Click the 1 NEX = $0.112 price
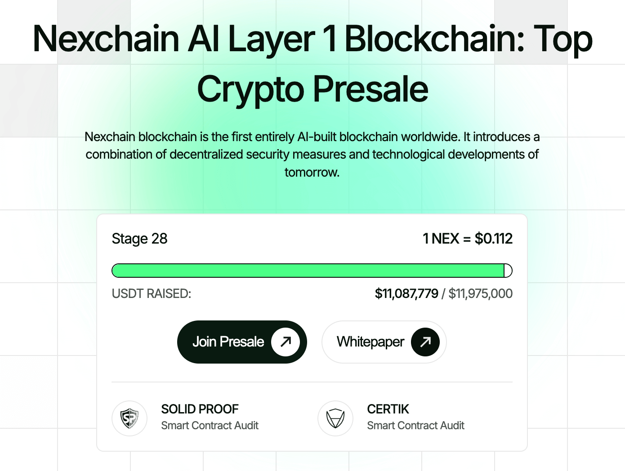This screenshot has width=625, height=471. coord(468,239)
